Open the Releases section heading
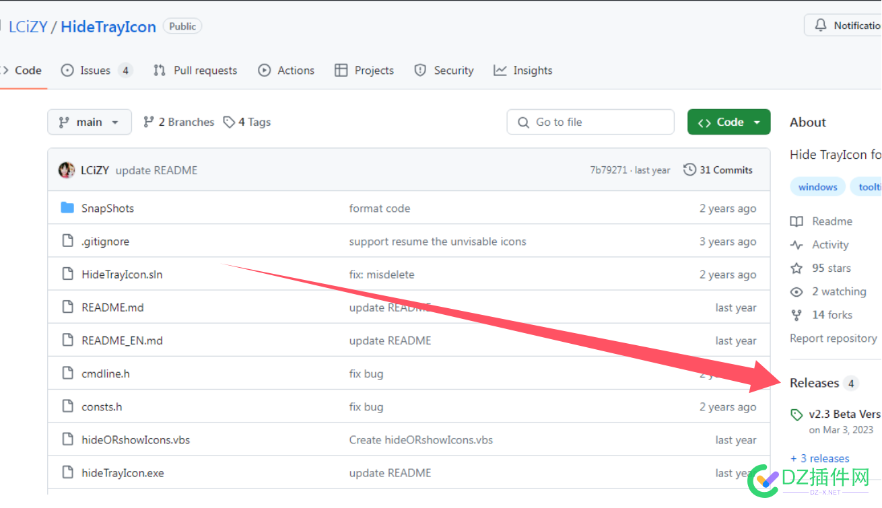The height and width of the screenshot is (508, 882). click(815, 383)
